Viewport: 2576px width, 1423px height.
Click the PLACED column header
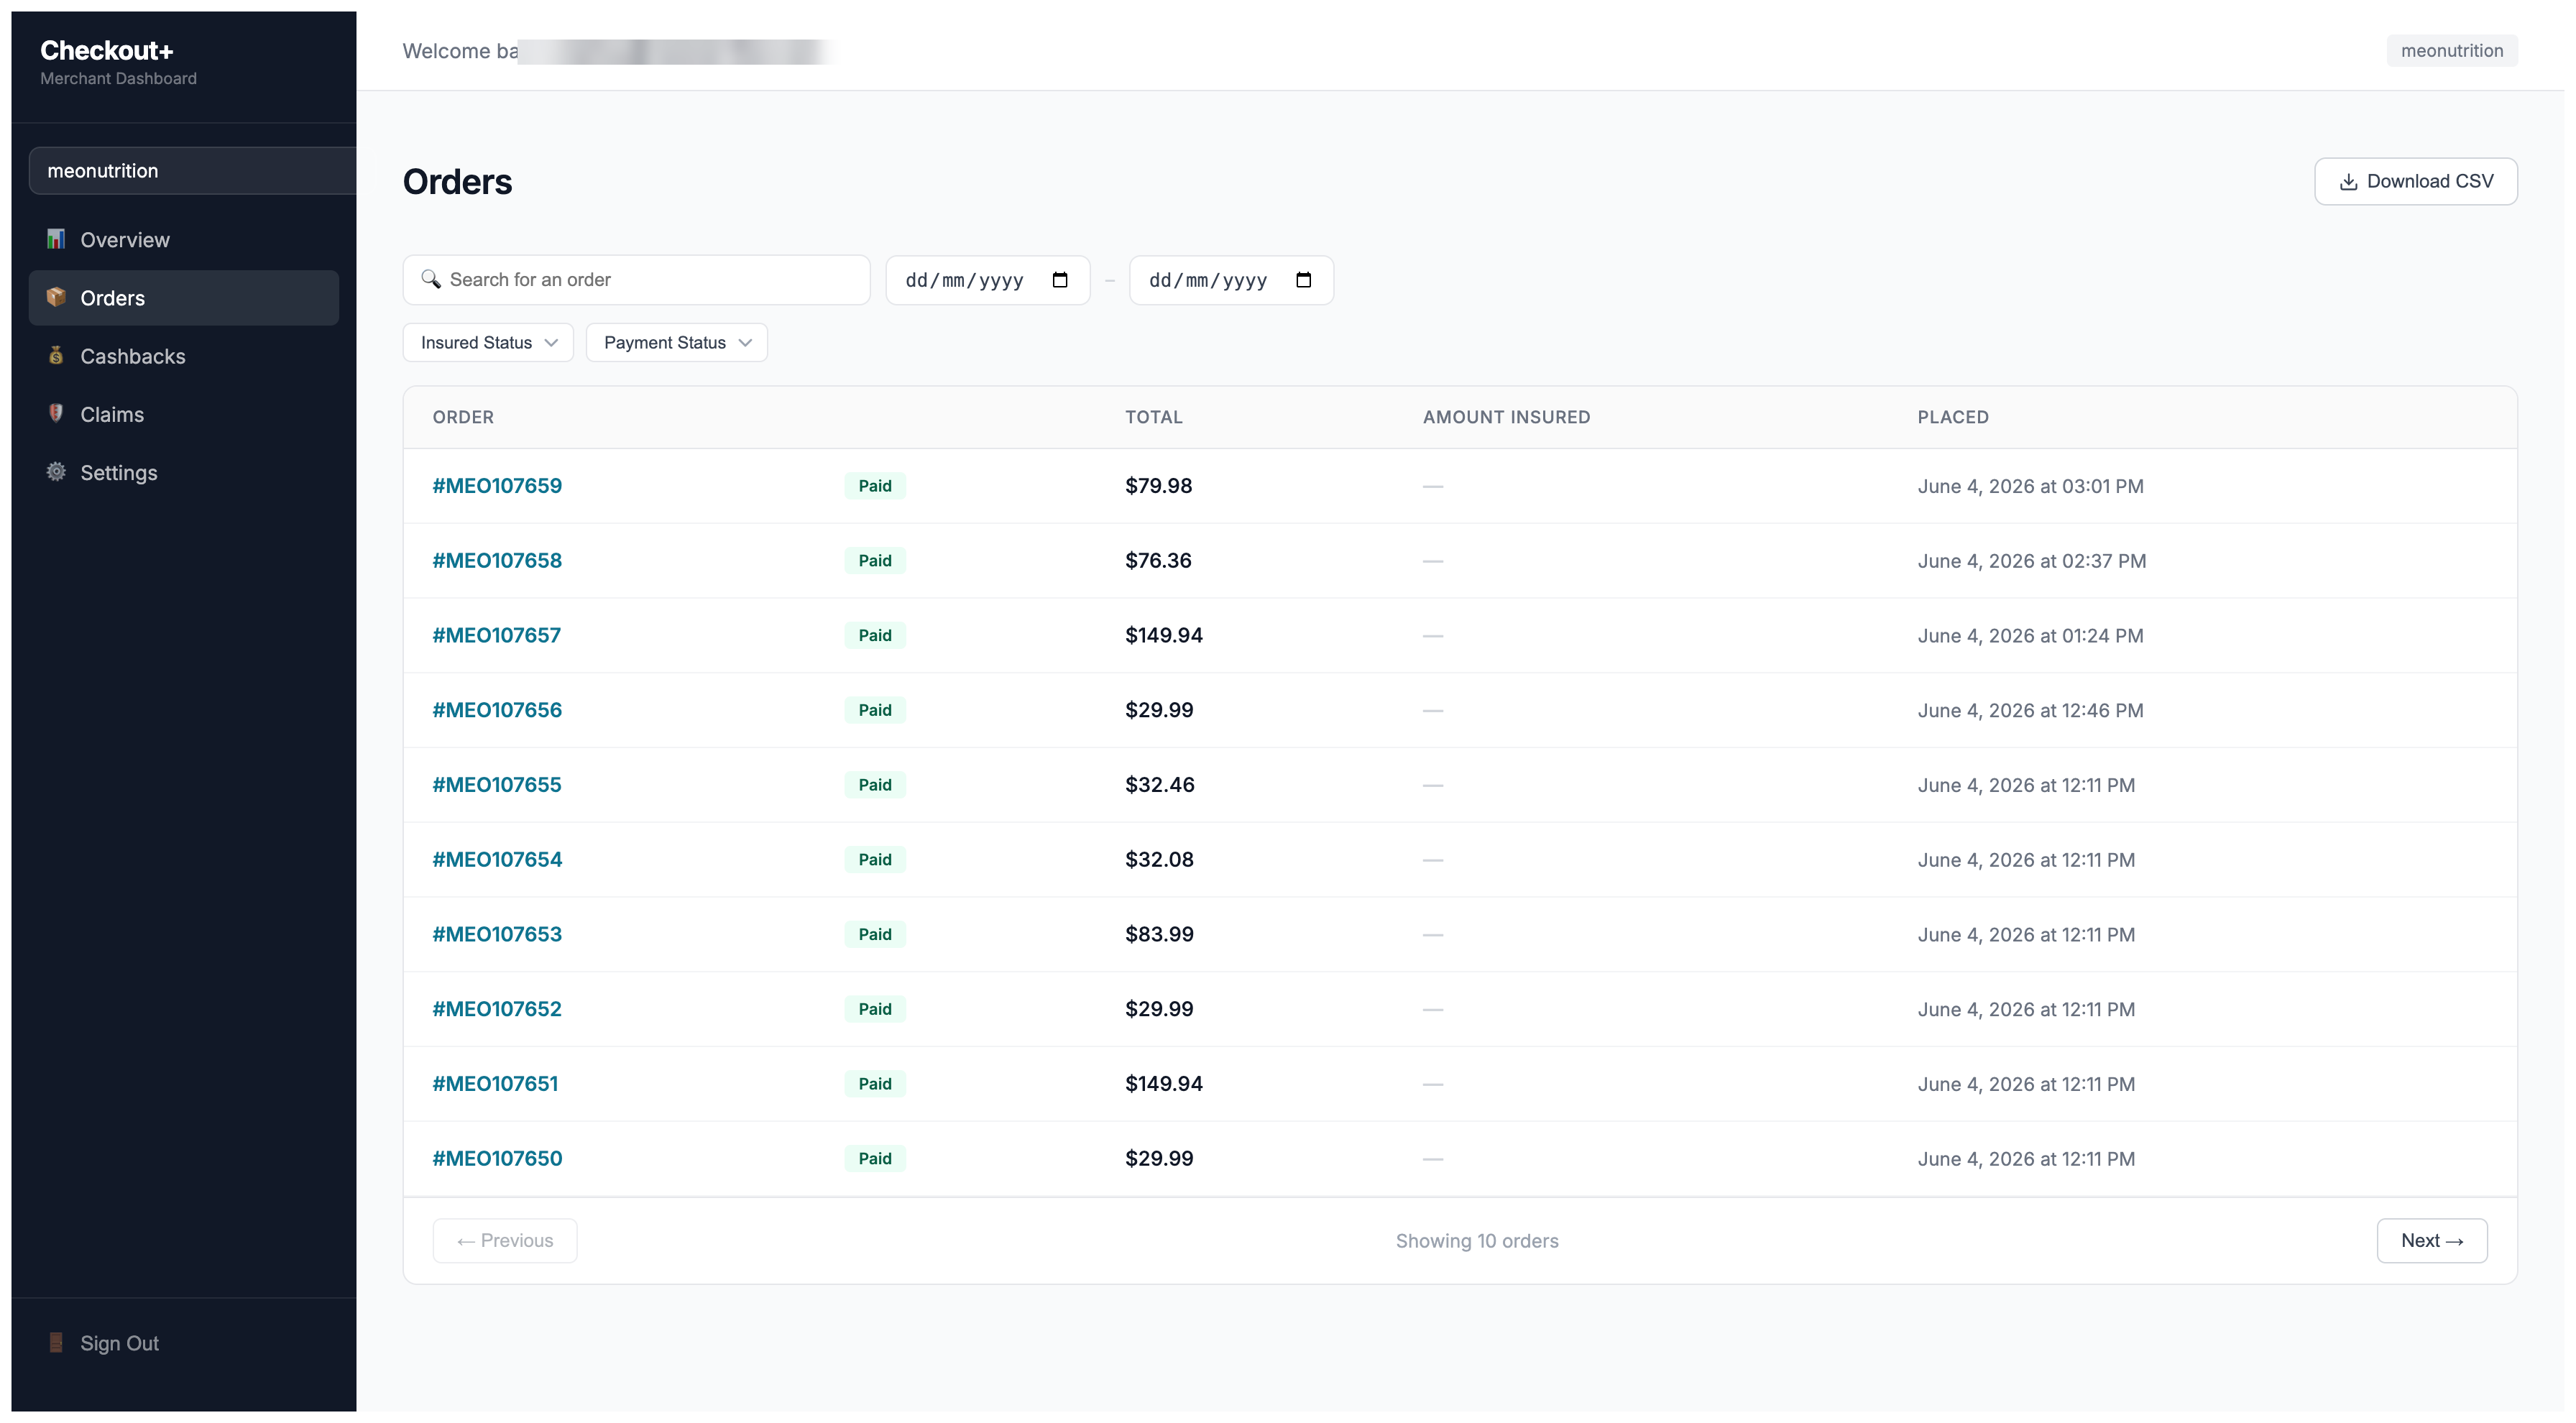1952,417
